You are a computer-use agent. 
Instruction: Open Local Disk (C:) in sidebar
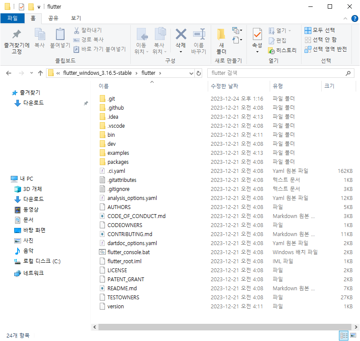[x=37, y=261]
